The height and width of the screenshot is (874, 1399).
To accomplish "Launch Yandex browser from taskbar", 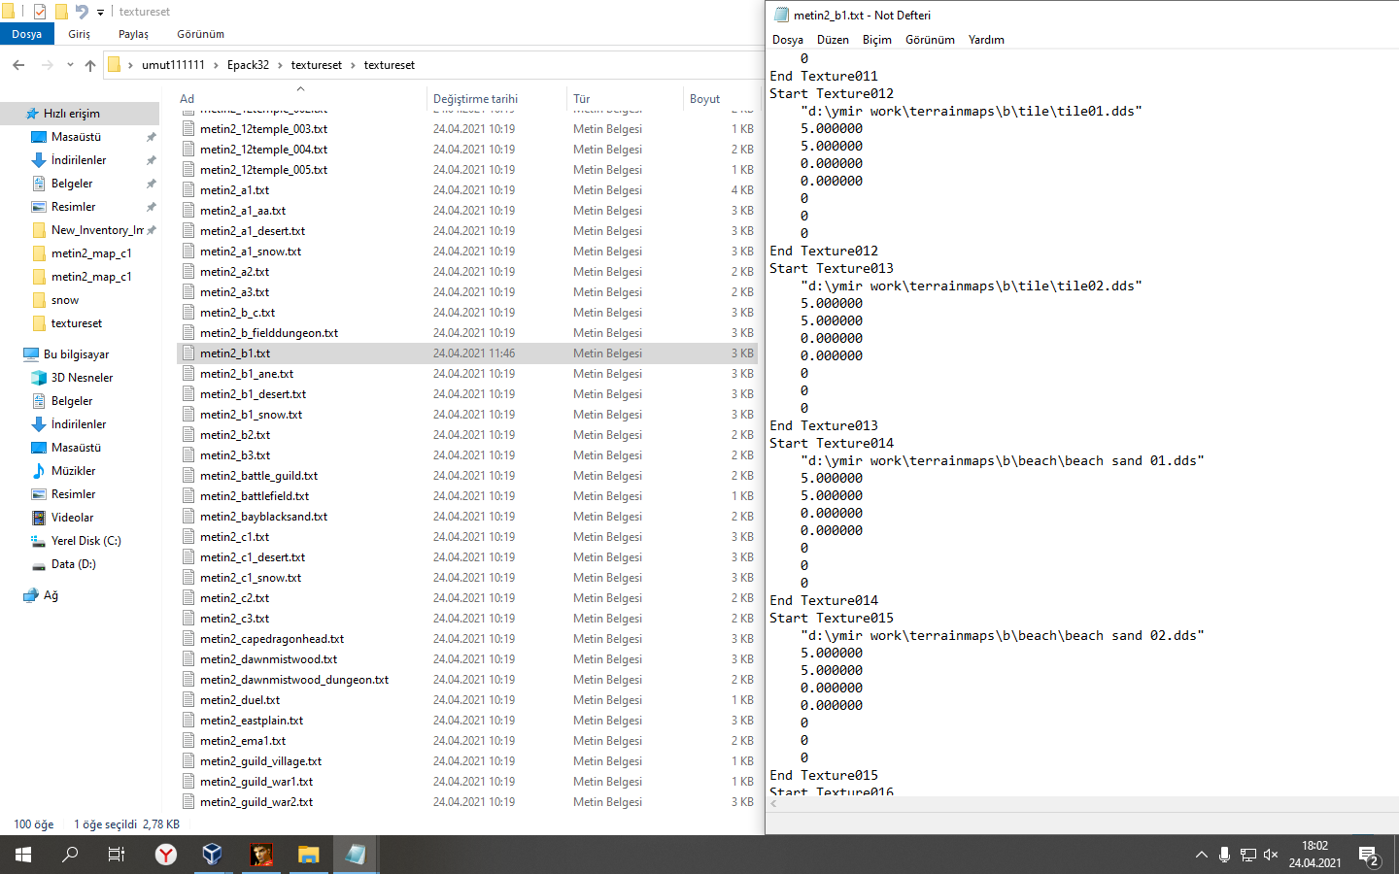I will click(x=166, y=855).
